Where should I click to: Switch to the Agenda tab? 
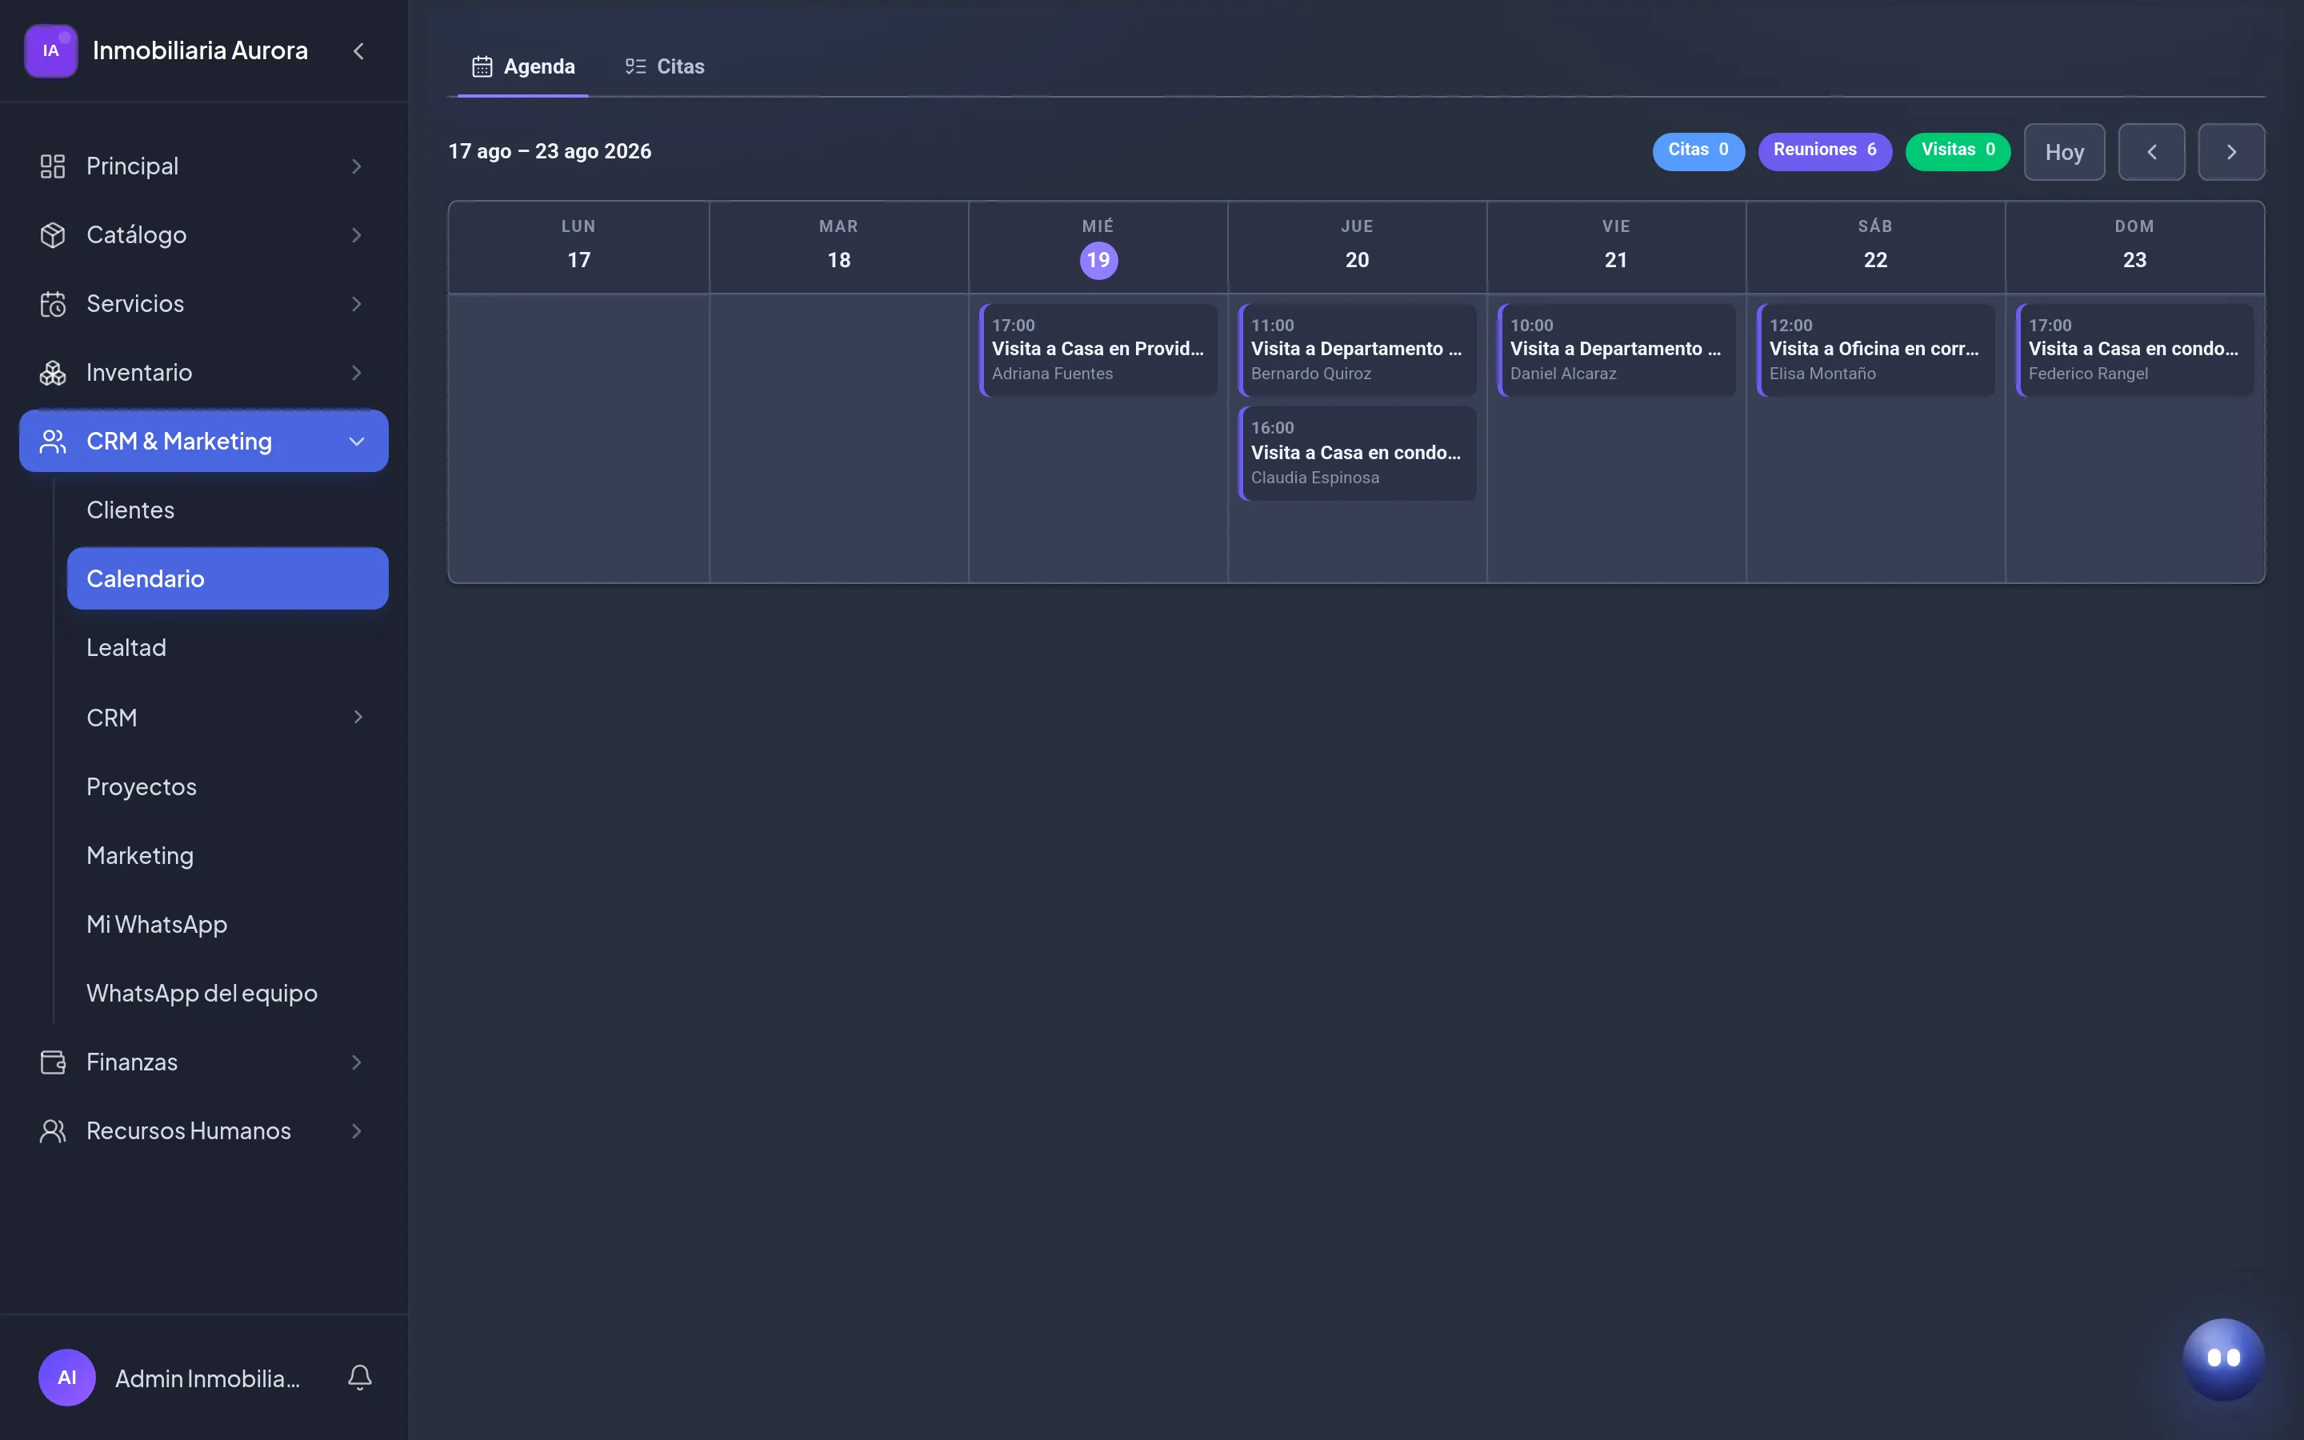coord(522,66)
